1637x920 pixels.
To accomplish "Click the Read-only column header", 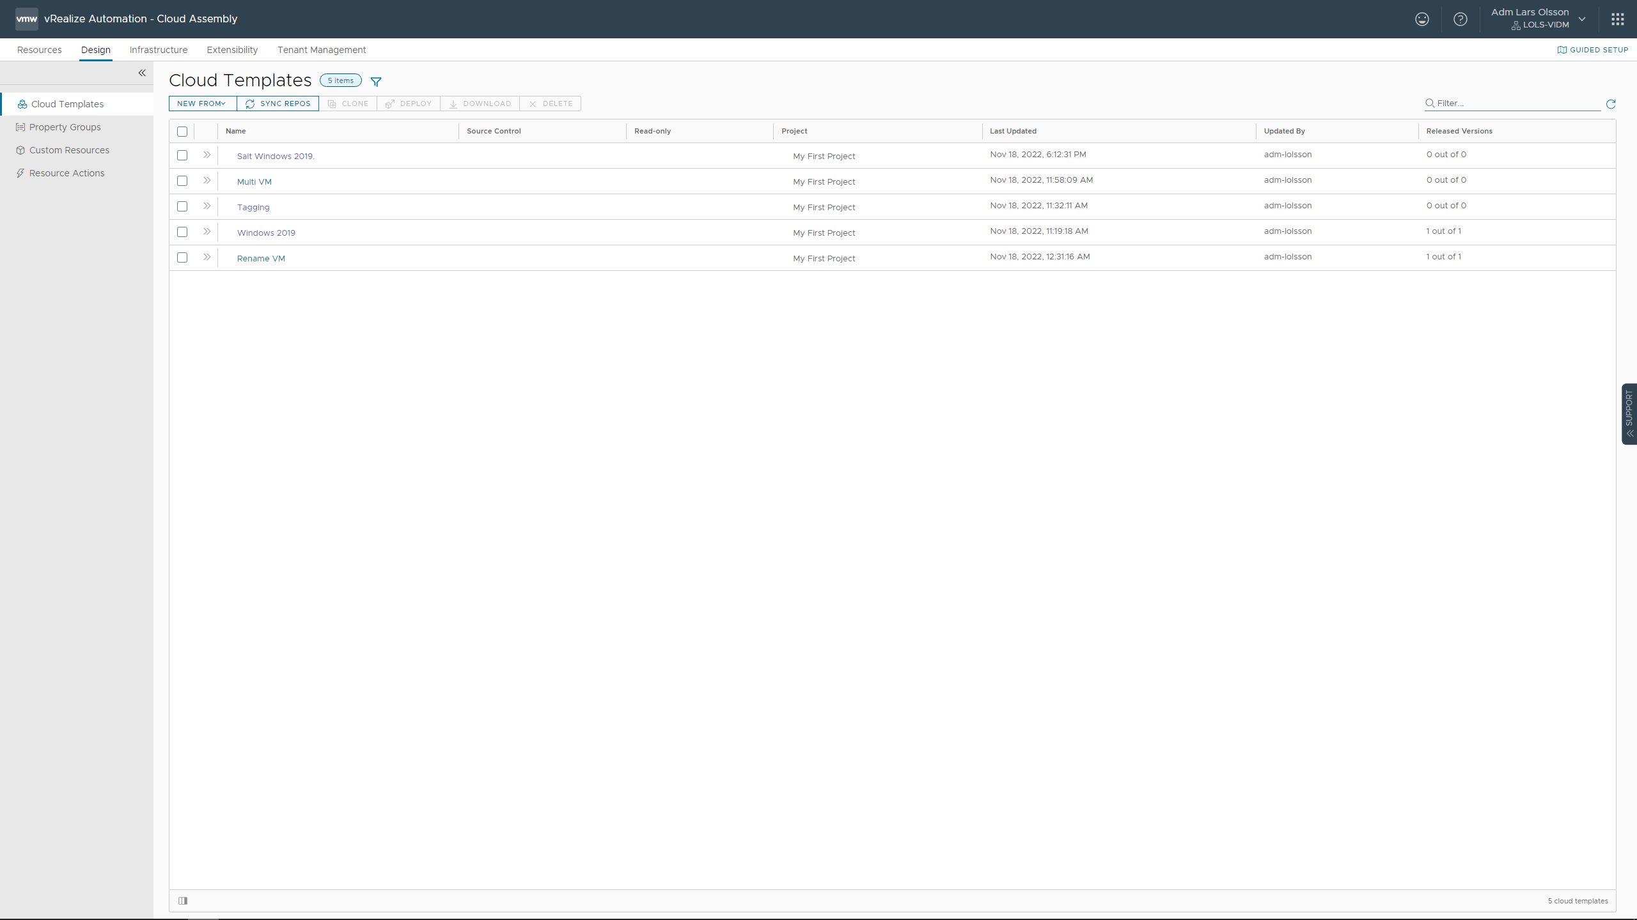I will click(653, 131).
